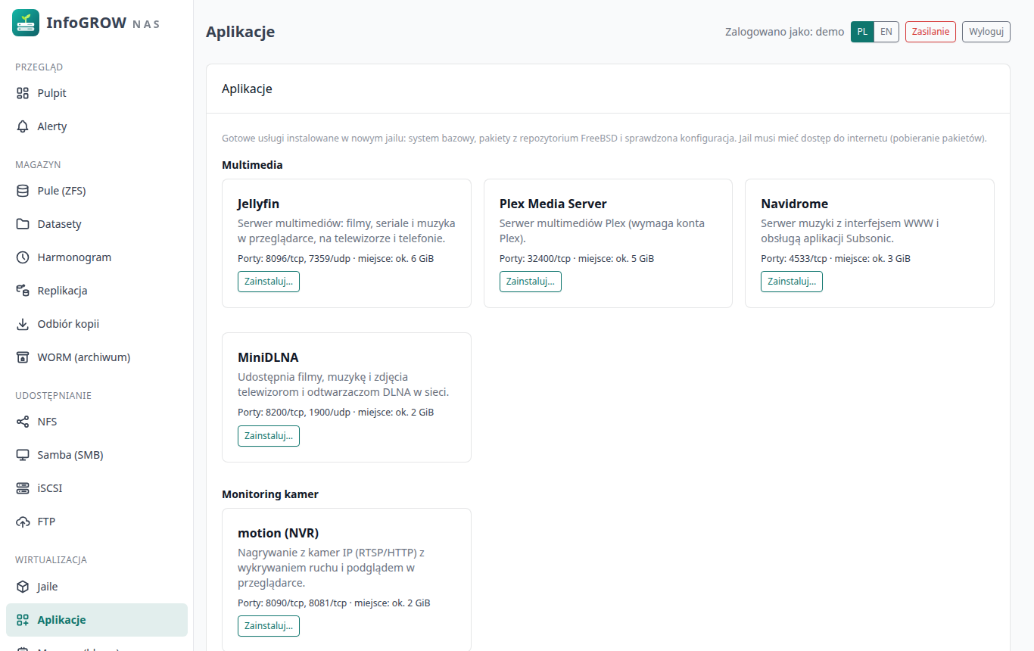This screenshot has width=1034, height=651.
Task: Install Plex Media Server via Zainstaluj
Action: (531, 282)
